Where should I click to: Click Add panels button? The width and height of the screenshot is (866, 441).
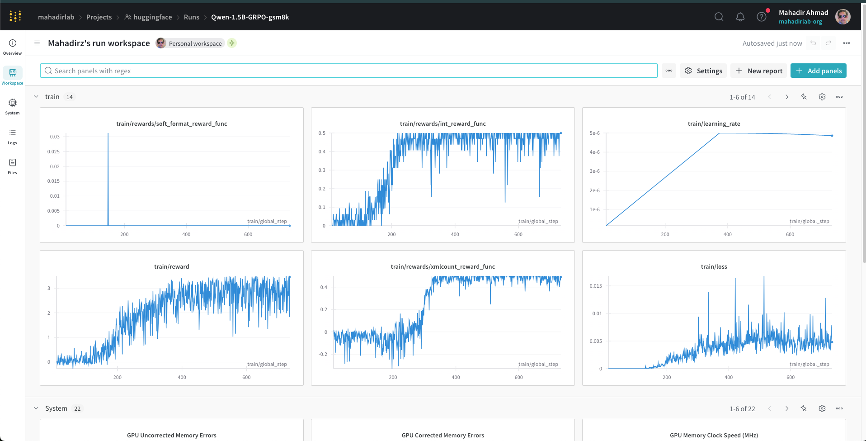[819, 71]
